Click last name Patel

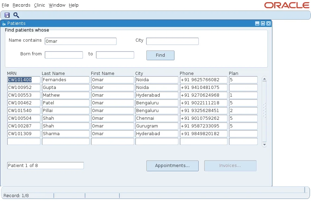point(66,103)
